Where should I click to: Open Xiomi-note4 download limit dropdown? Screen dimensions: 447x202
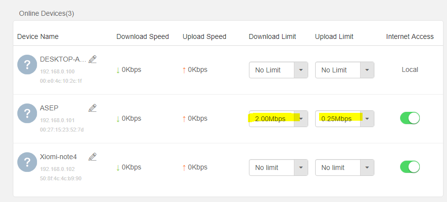coord(278,168)
